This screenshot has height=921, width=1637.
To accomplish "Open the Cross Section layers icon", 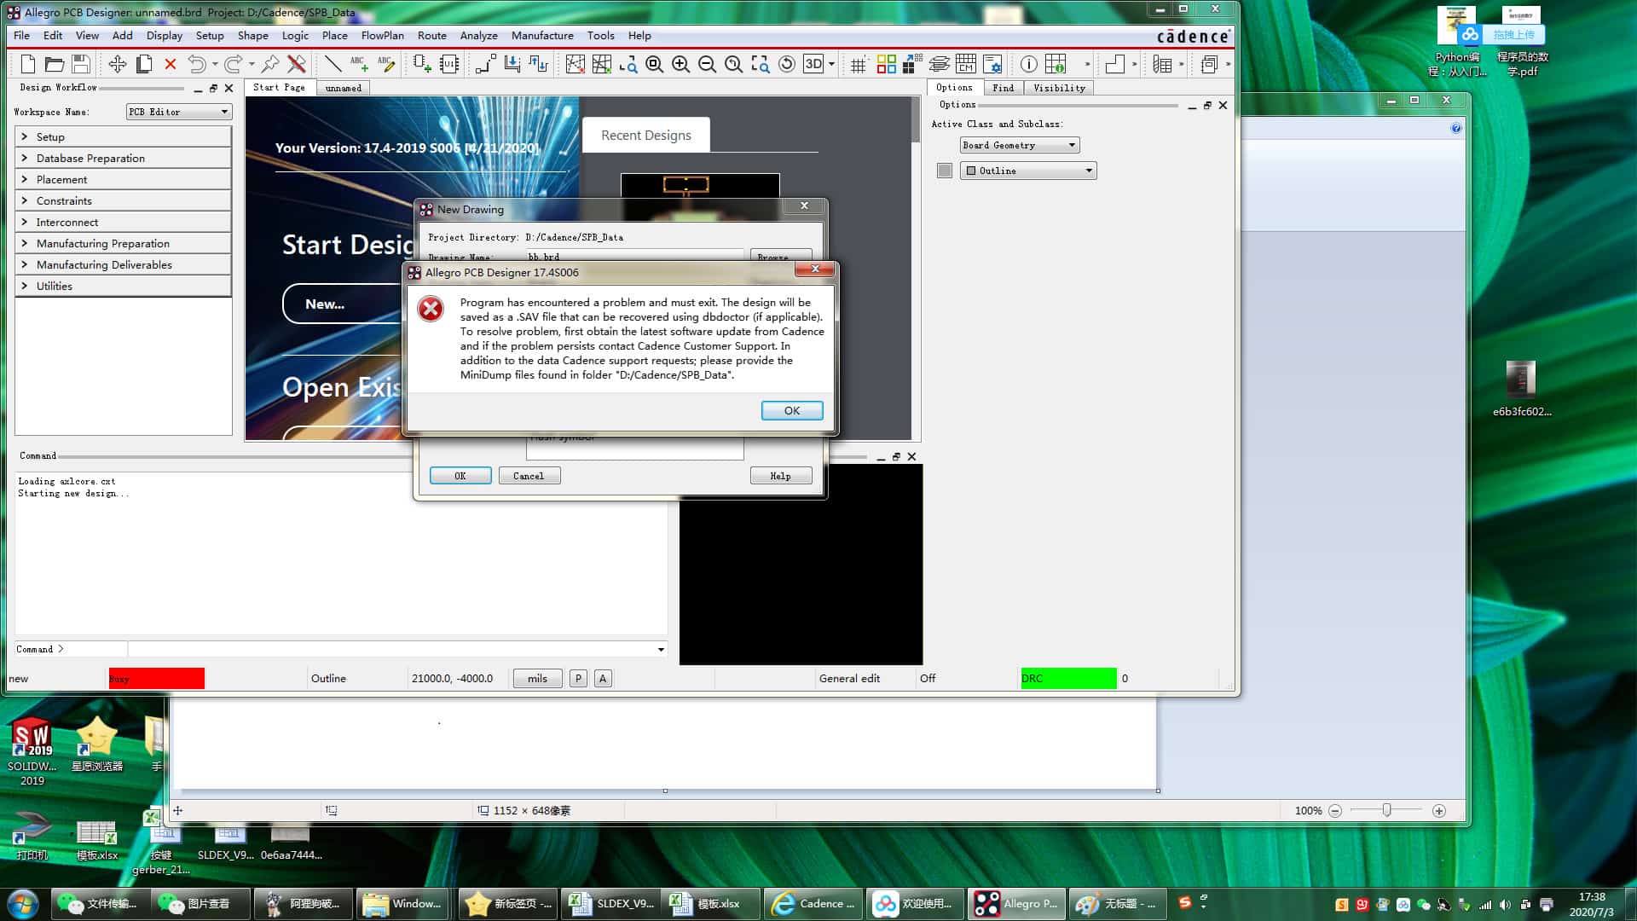I will (x=940, y=64).
